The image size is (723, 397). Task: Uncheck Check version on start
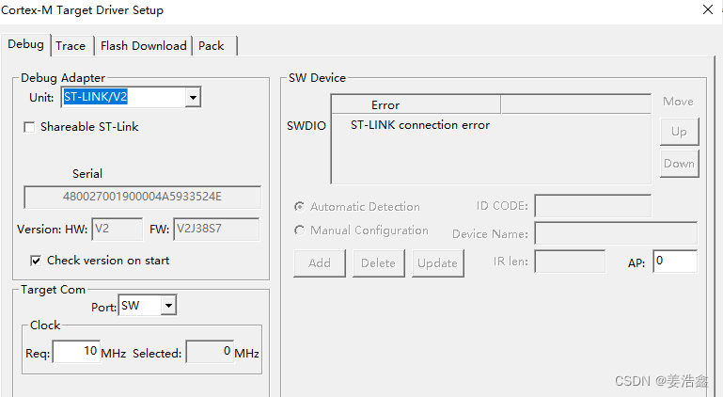[x=36, y=261]
